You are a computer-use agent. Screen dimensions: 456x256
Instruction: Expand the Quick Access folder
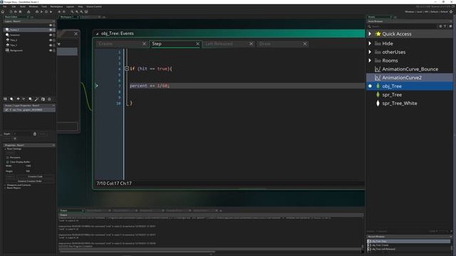[370, 34]
